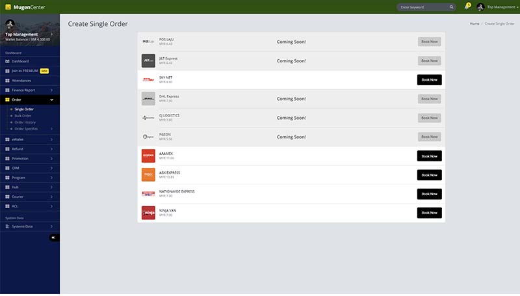Open the Dashboard sidebar item
520x296 pixels.
coord(20,61)
